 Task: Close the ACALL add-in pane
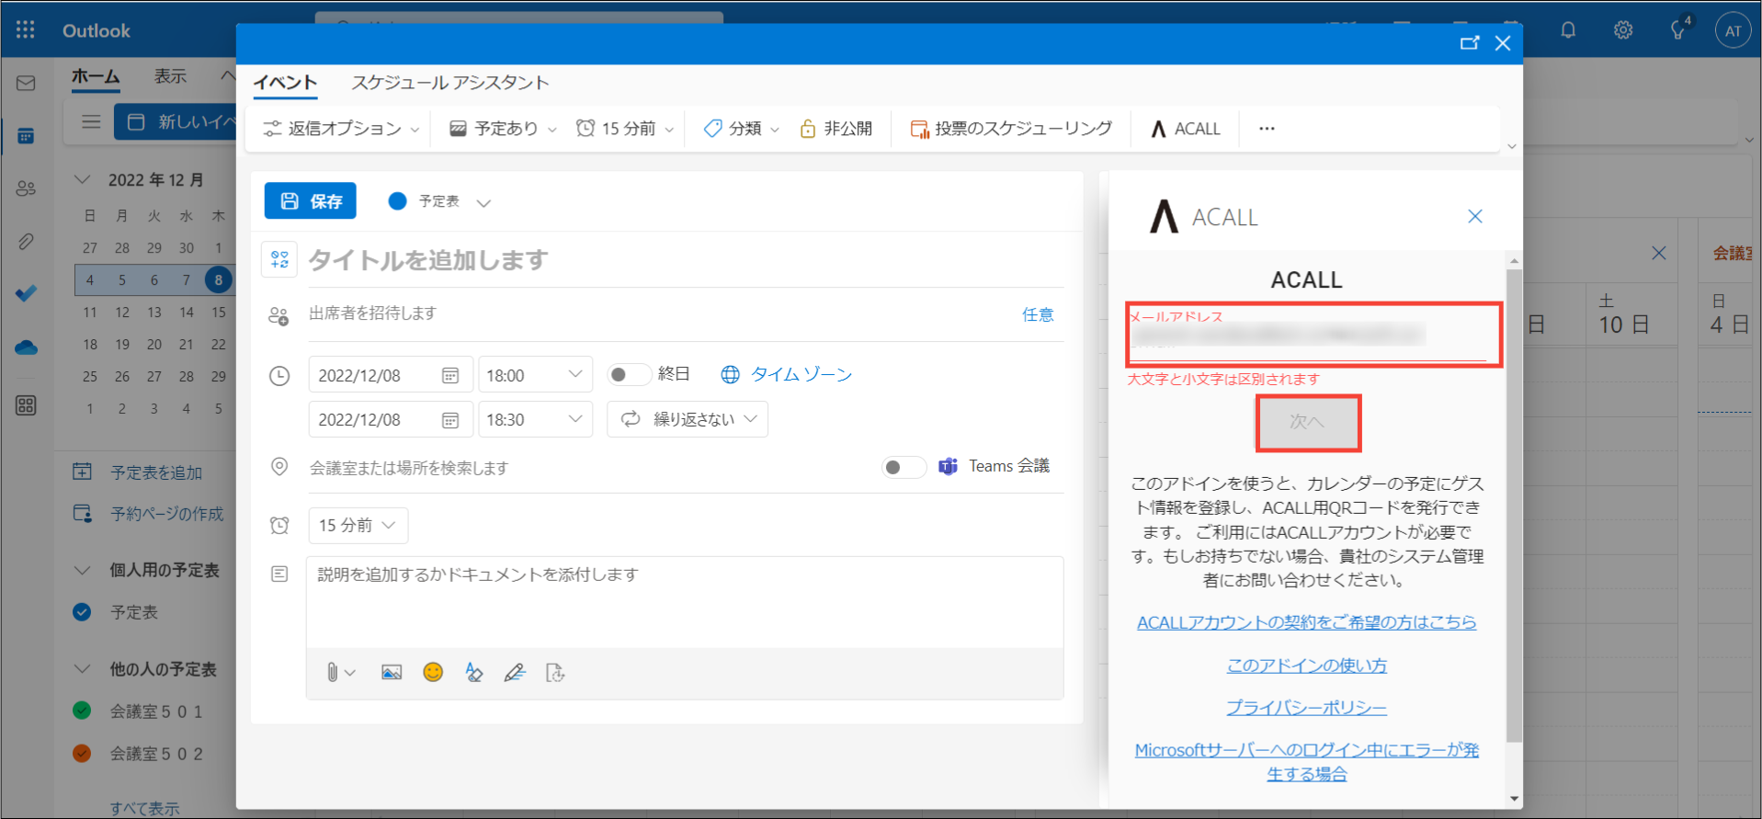pyautogui.click(x=1475, y=216)
